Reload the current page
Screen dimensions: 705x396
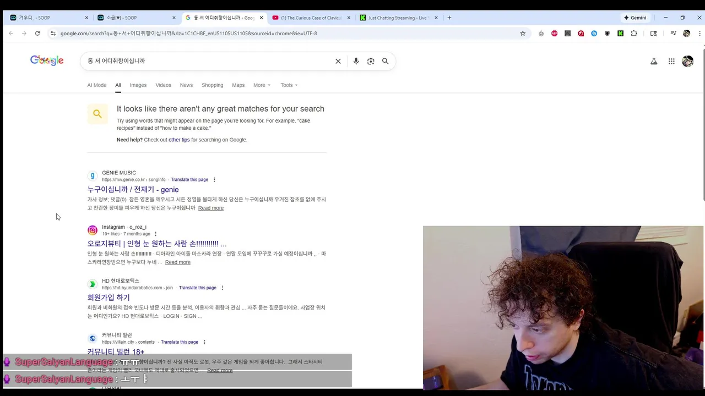37,33
